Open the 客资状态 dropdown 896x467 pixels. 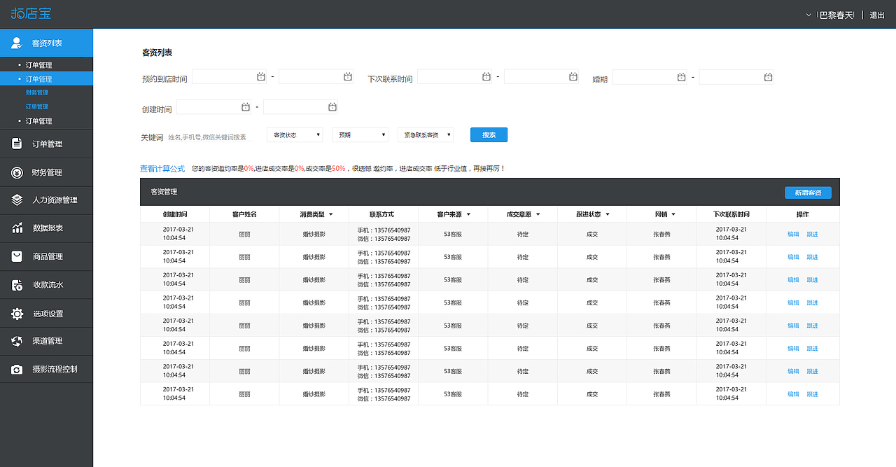pos(295,135)
